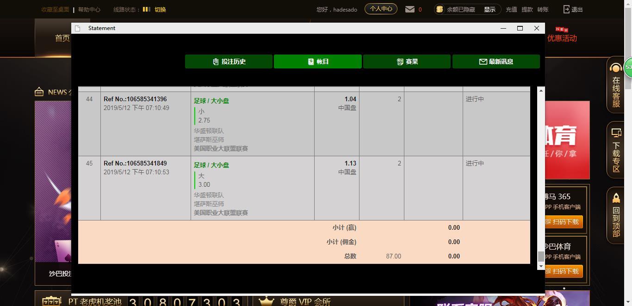The image size is (632, 306).
Task: Open the 投注历史 betting history tab
Action: 229,61
